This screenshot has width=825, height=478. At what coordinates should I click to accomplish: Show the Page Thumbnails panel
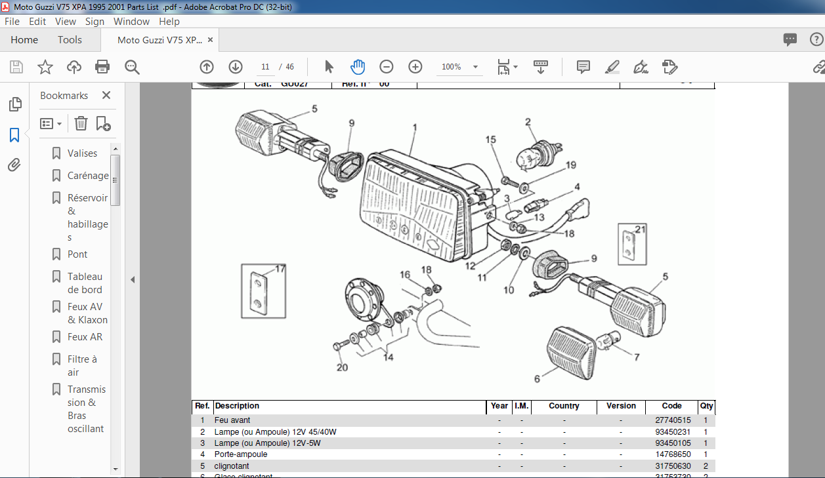pos(14,104)
